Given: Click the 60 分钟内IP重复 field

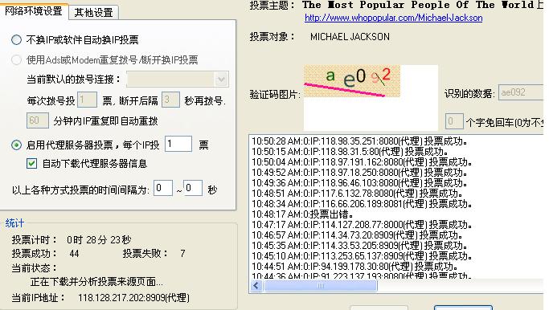Looking at the screenshot, I should pyautogui.click(x=38, y=120).
